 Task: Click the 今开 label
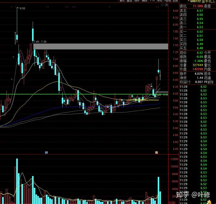point(207,53)
